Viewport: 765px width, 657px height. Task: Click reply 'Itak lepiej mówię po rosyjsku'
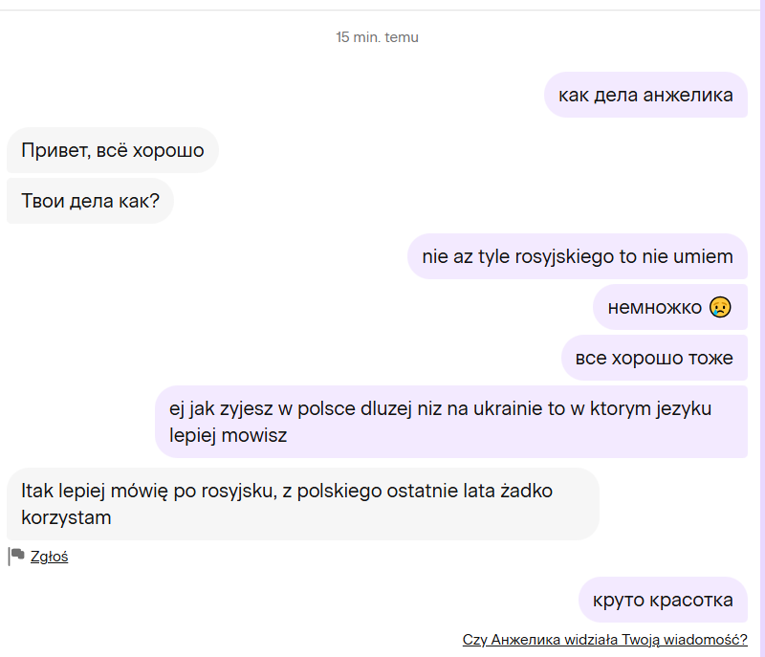(x=303, y=504)
